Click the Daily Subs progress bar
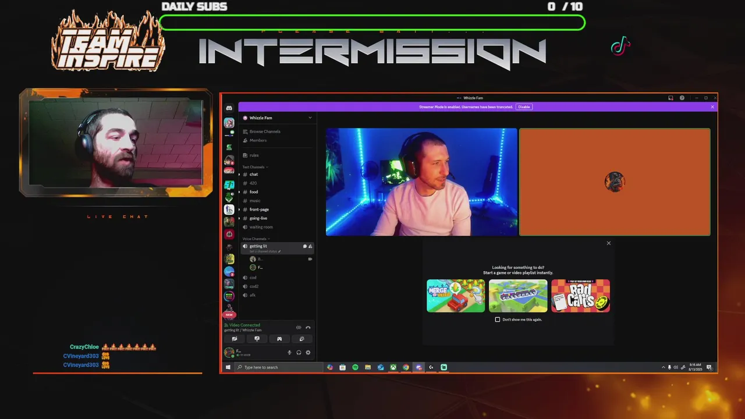The height and width of the screenshot is (419, 745). (x=372, y=23)
